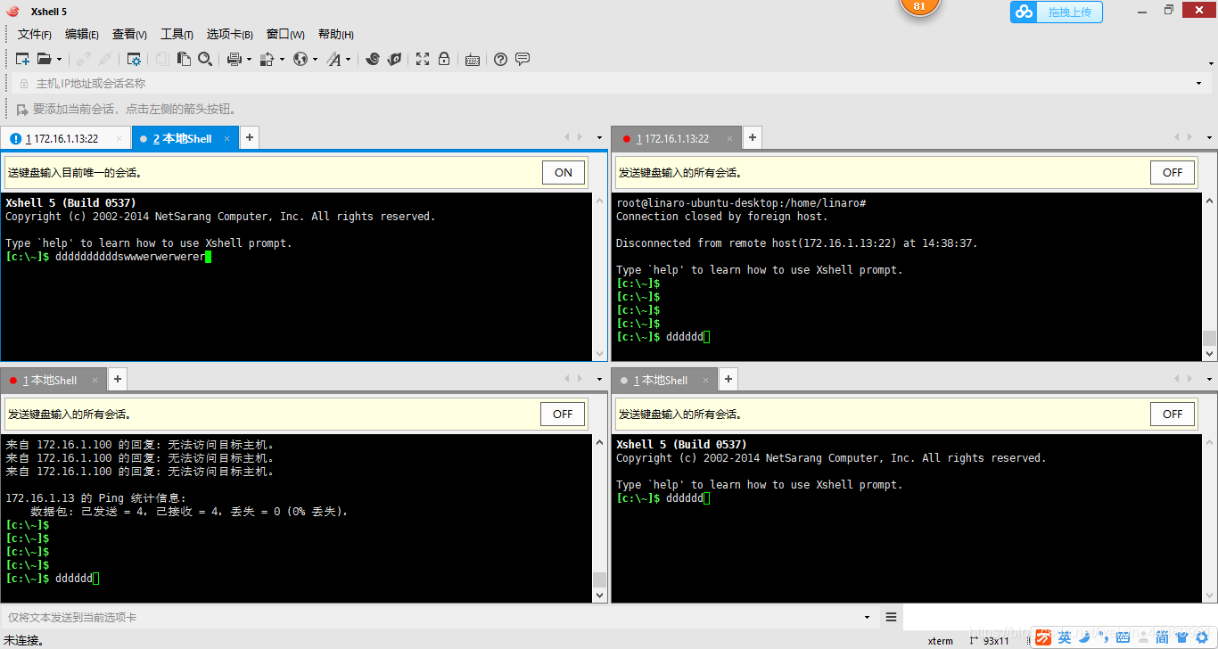Open the session Properties icon with gear
The width and height of the screenshot is (1218, 649).
click(134, 59)
